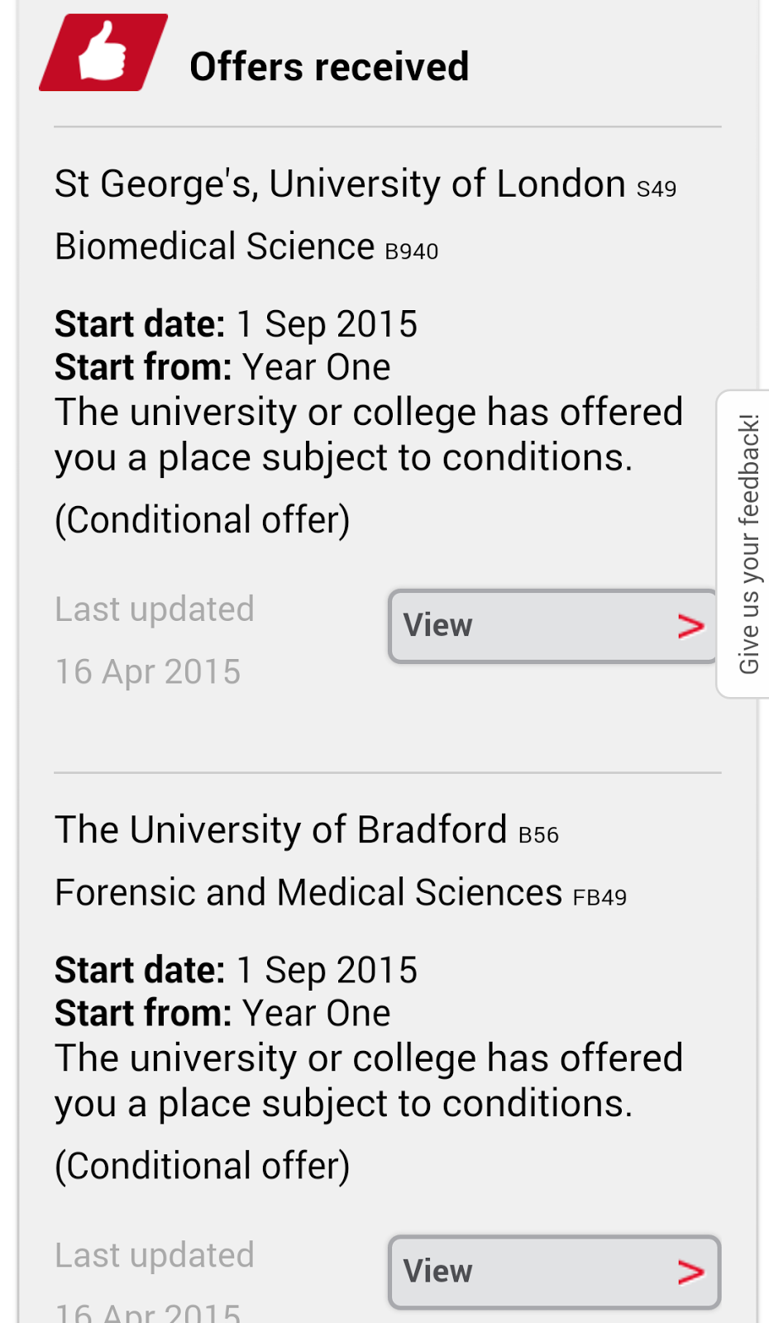Click Bradford's Start date 1 Sep 2015
Viewport: 769px width, 1323px height.
tap(236, 970)
